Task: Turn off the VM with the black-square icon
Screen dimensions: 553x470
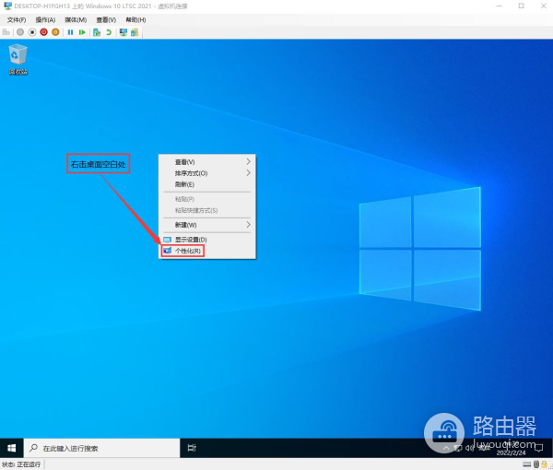Action: point(32,32)
